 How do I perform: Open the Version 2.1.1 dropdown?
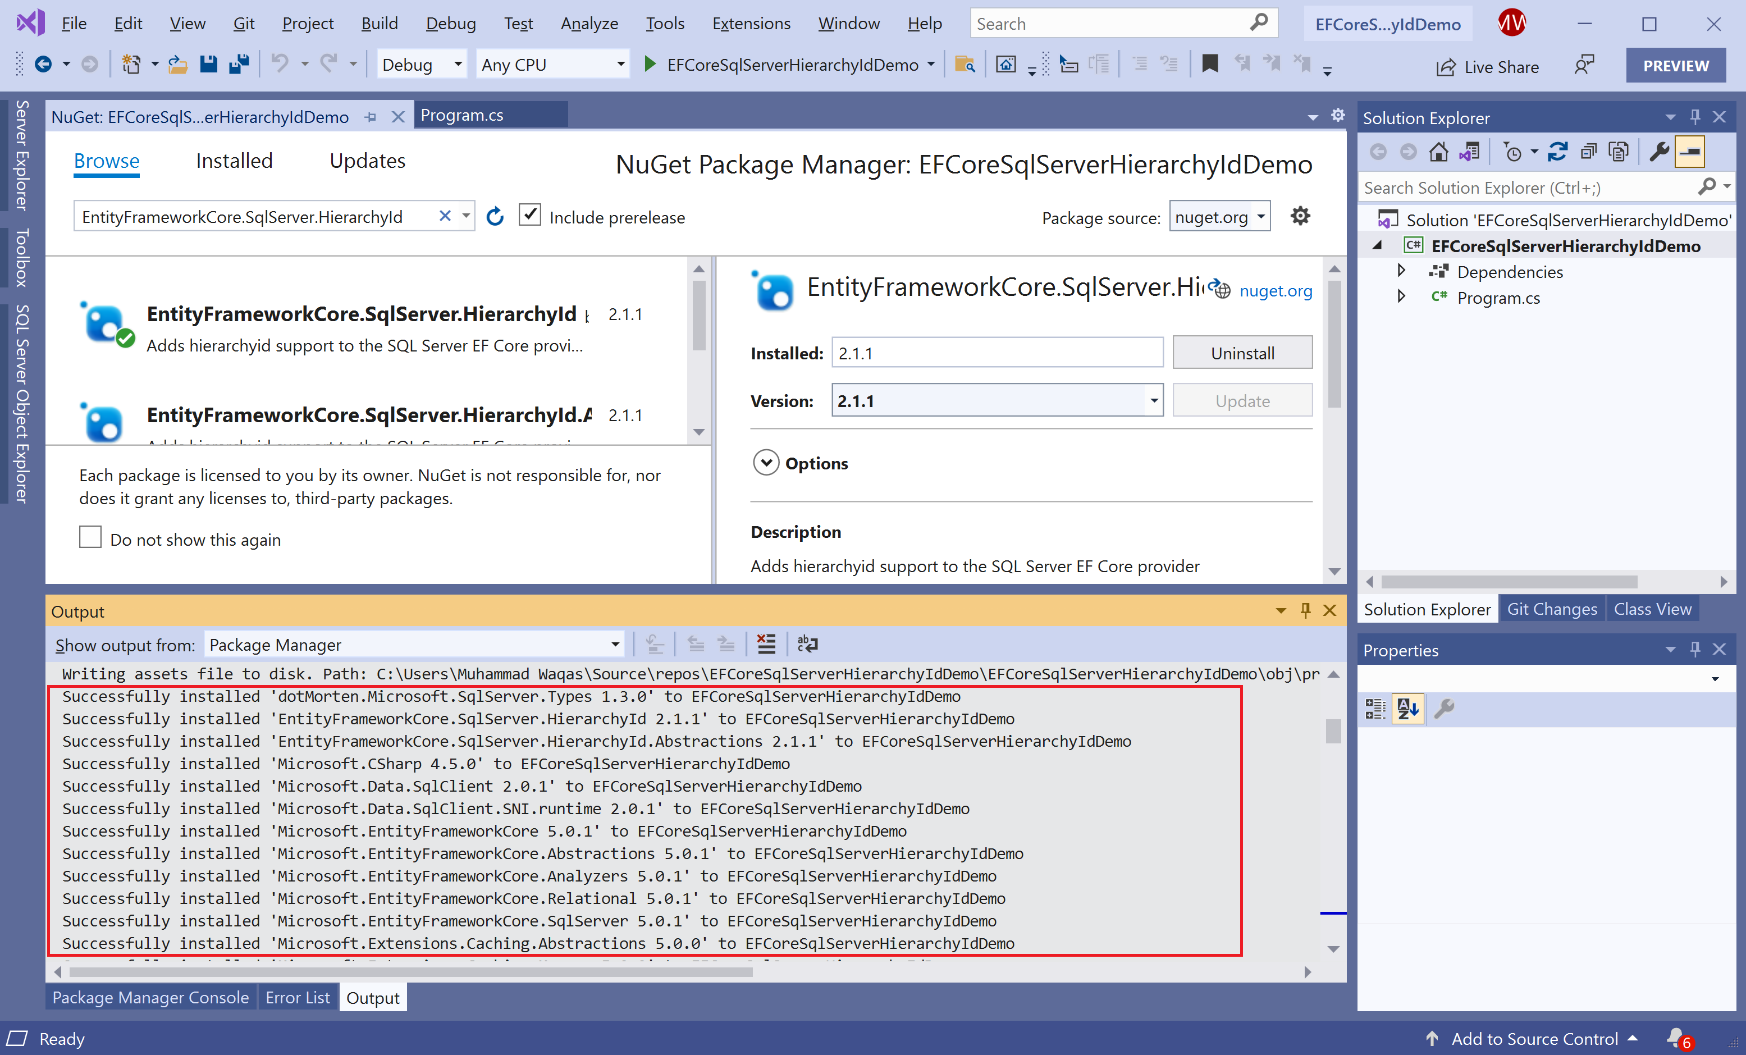[x=1154, y=401]
